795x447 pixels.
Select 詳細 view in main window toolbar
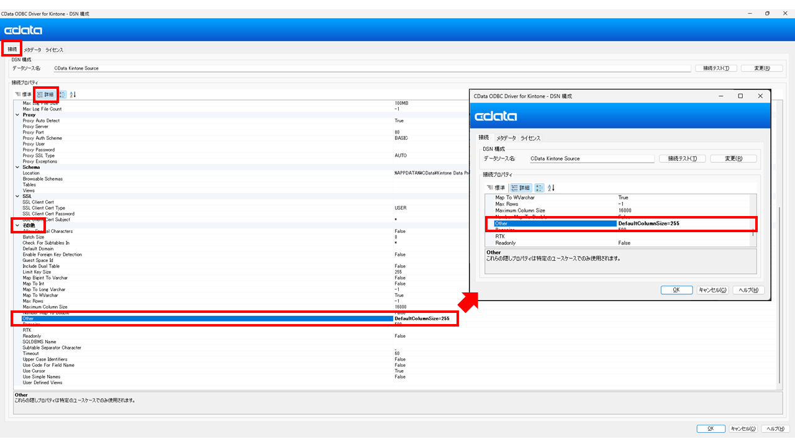[x=46, y=94]
